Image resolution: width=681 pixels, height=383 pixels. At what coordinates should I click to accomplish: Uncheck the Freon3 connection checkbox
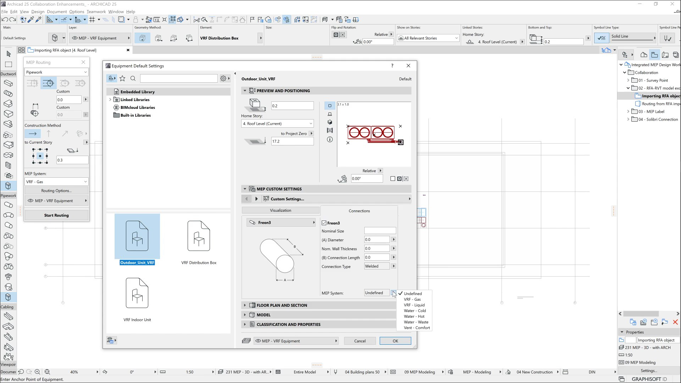(324, 223)
